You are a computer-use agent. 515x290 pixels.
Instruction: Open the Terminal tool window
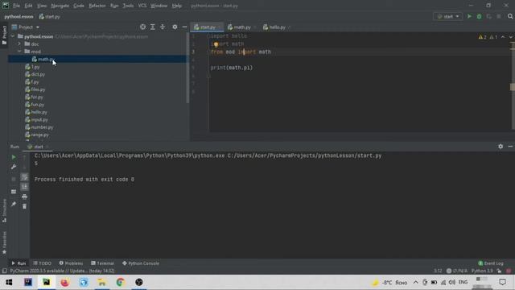[102, 263]
